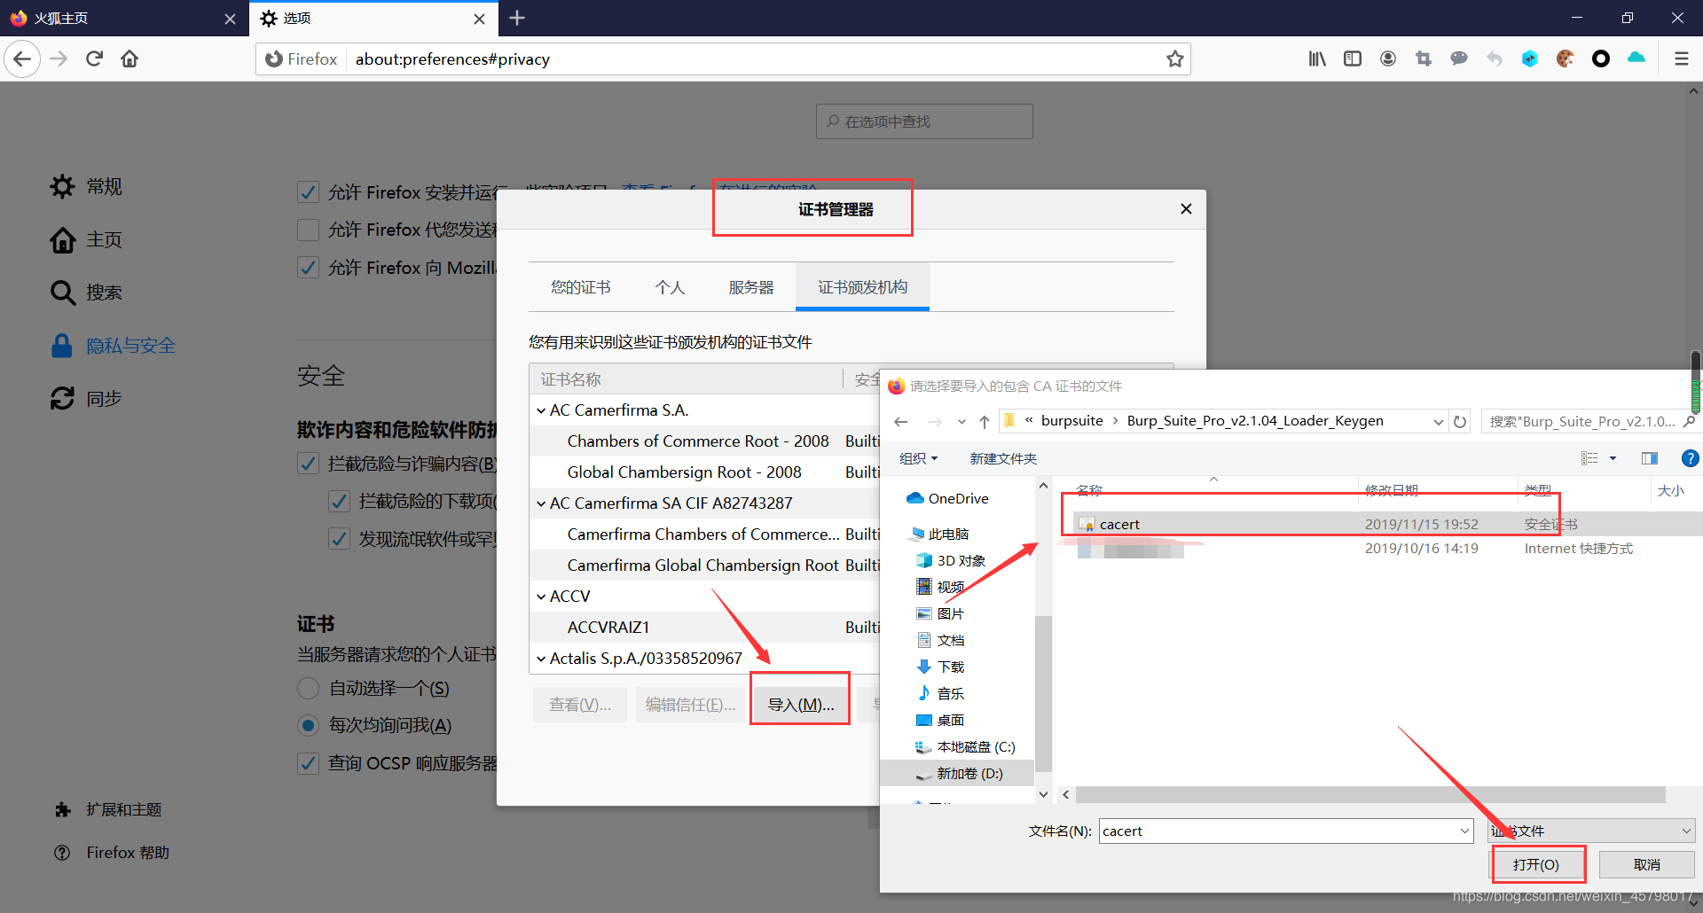Refresh the file dialog folder listing
This screenshot has width=1703, height=913.
1460,422
